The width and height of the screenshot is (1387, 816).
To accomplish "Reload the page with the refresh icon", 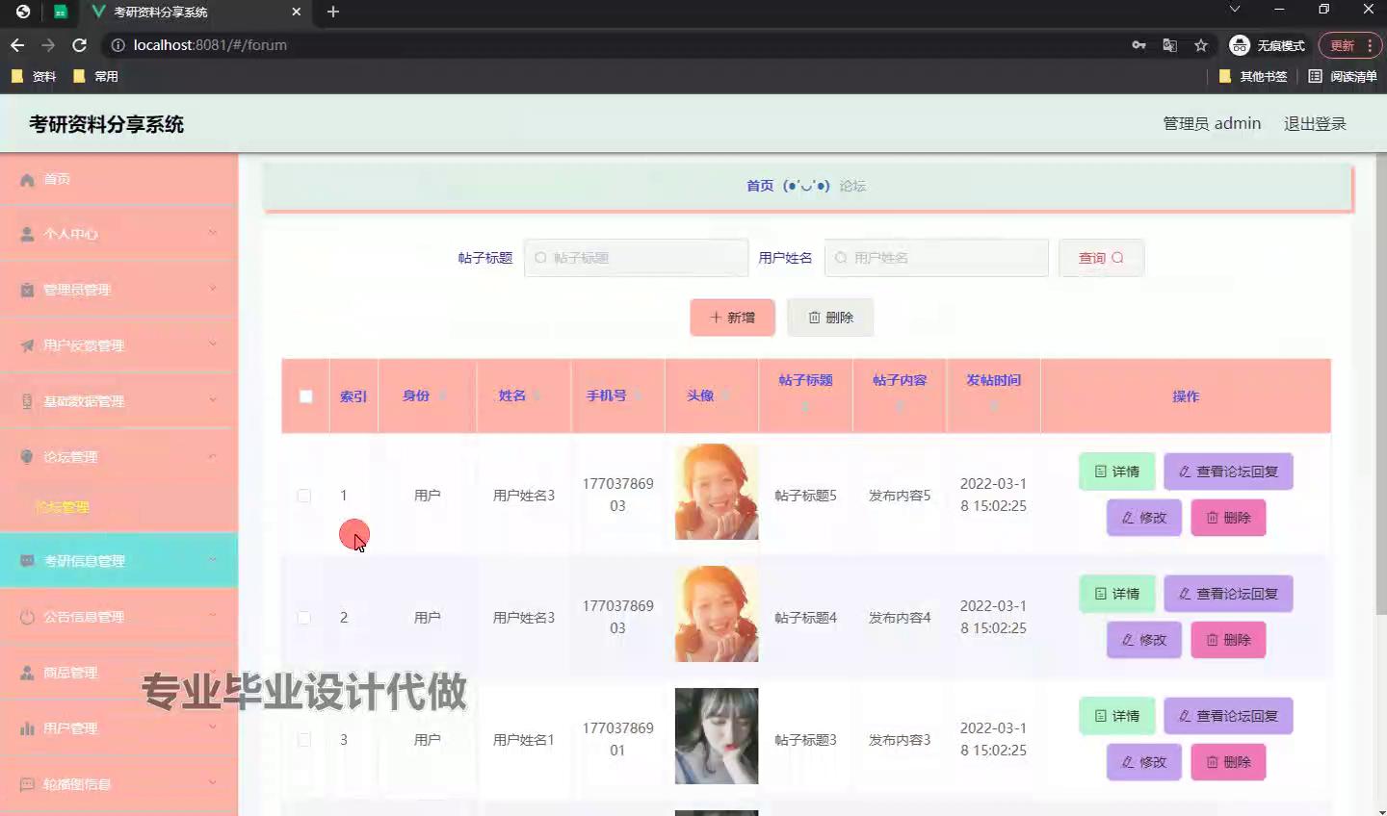I will click(79, 45).
